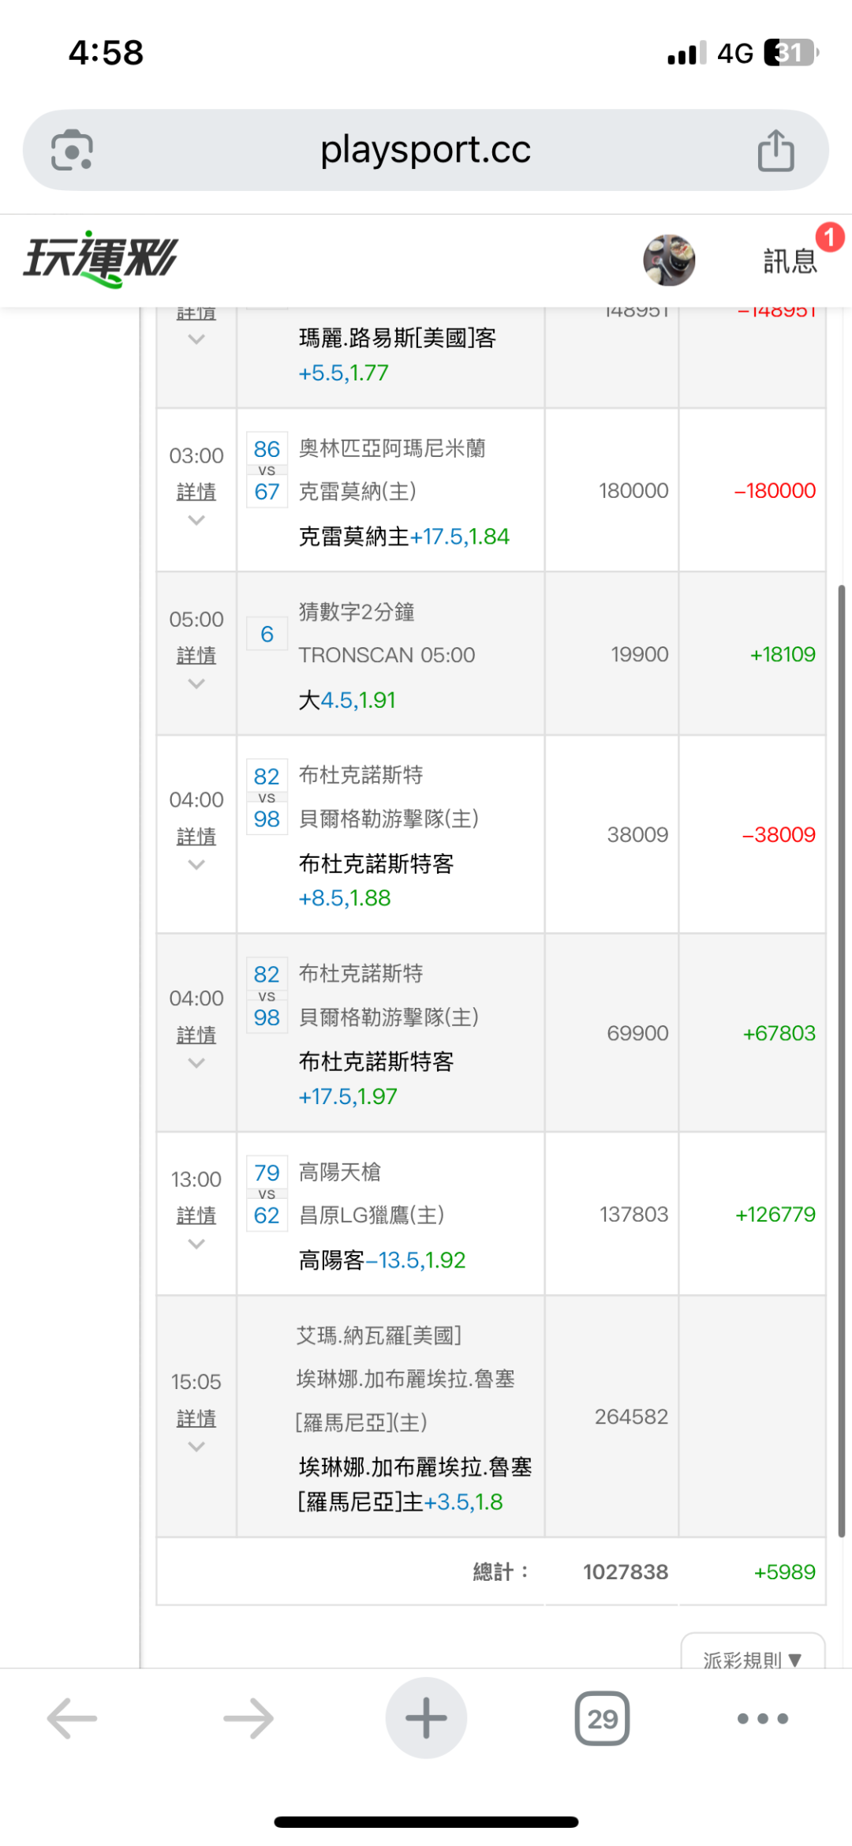Open tab switcher showing 29 tabs
The width and height of the screenshot is (852, 1846).
(602, 1718)
